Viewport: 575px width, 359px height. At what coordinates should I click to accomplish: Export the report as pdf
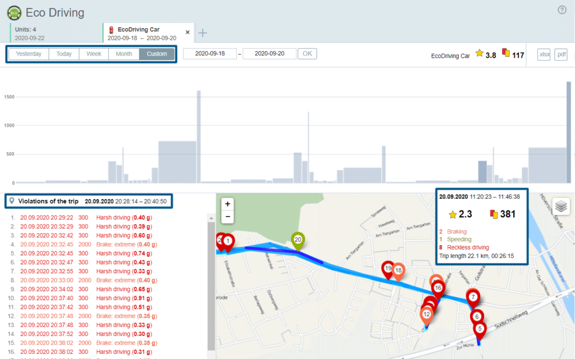coord(560,54)
